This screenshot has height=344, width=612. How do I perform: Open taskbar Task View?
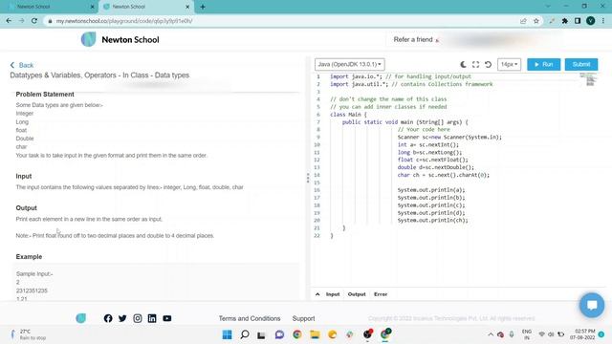(x=261, y=334)
